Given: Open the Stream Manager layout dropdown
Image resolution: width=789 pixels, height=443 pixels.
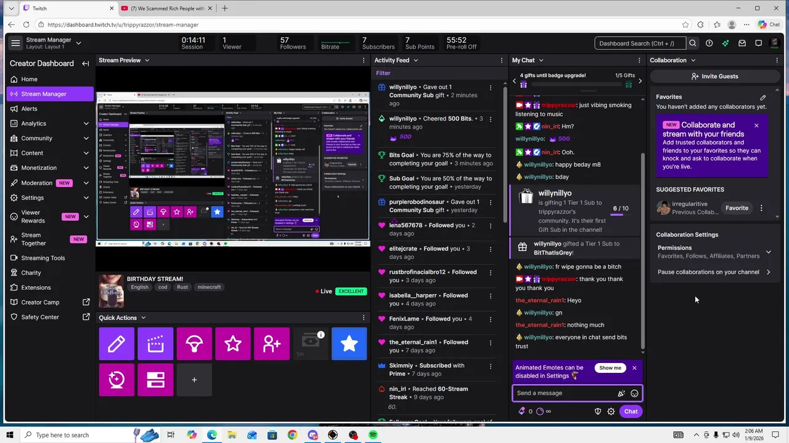Looking at the screenshot, I should [78, 43].
